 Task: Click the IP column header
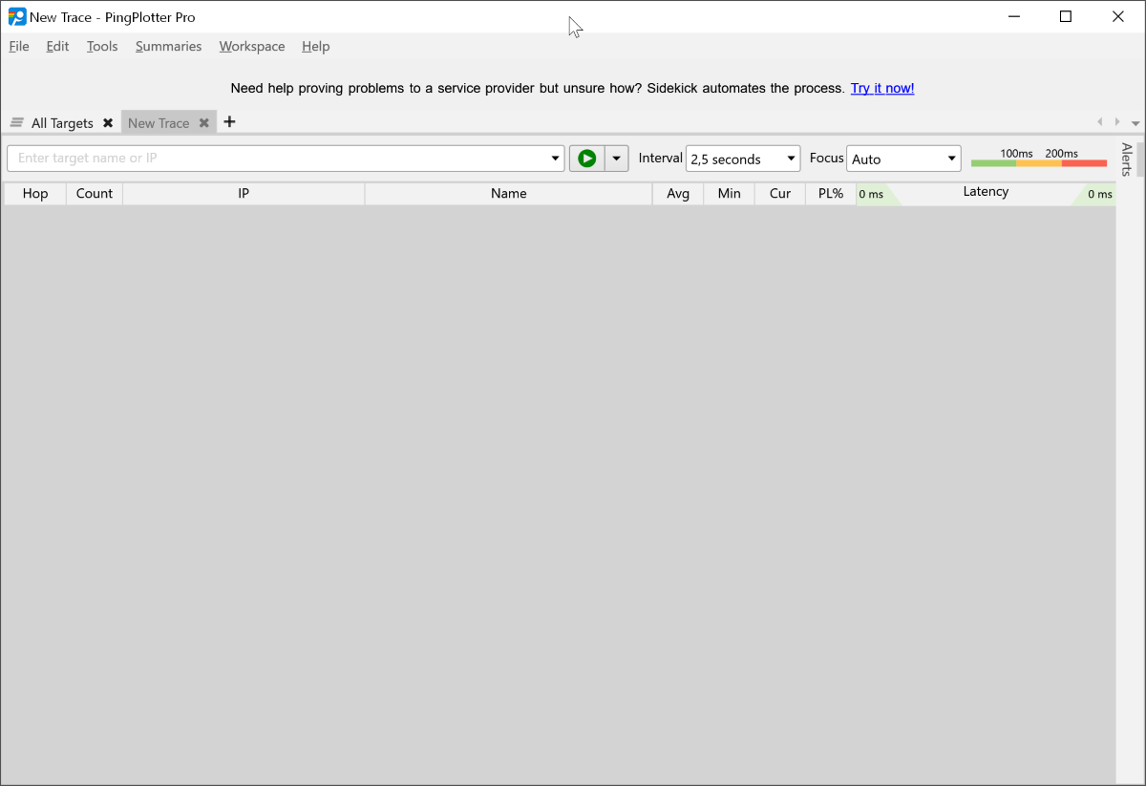click(244, 193)
